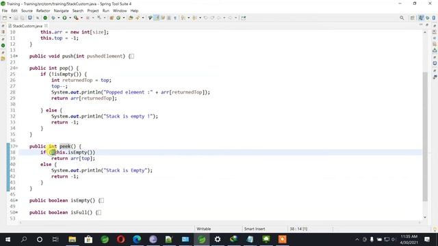Open the Windows Start button
The width and height of the screenshot is (438, 246).
point(8,239)
